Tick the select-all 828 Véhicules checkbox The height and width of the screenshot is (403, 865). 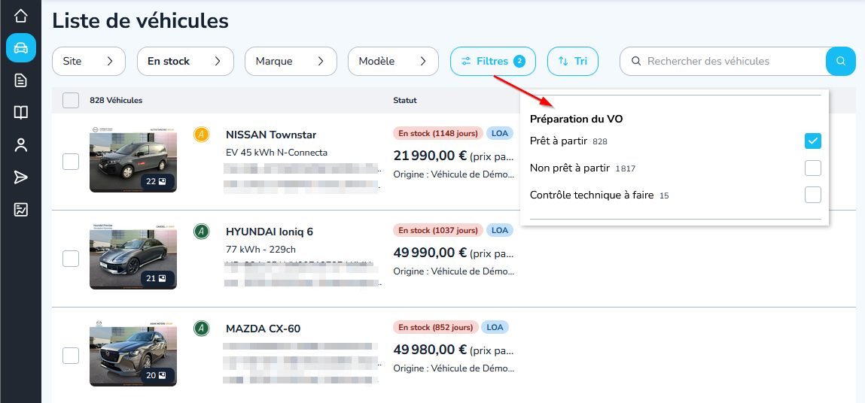pyautogui.click(x=71, y=100)
